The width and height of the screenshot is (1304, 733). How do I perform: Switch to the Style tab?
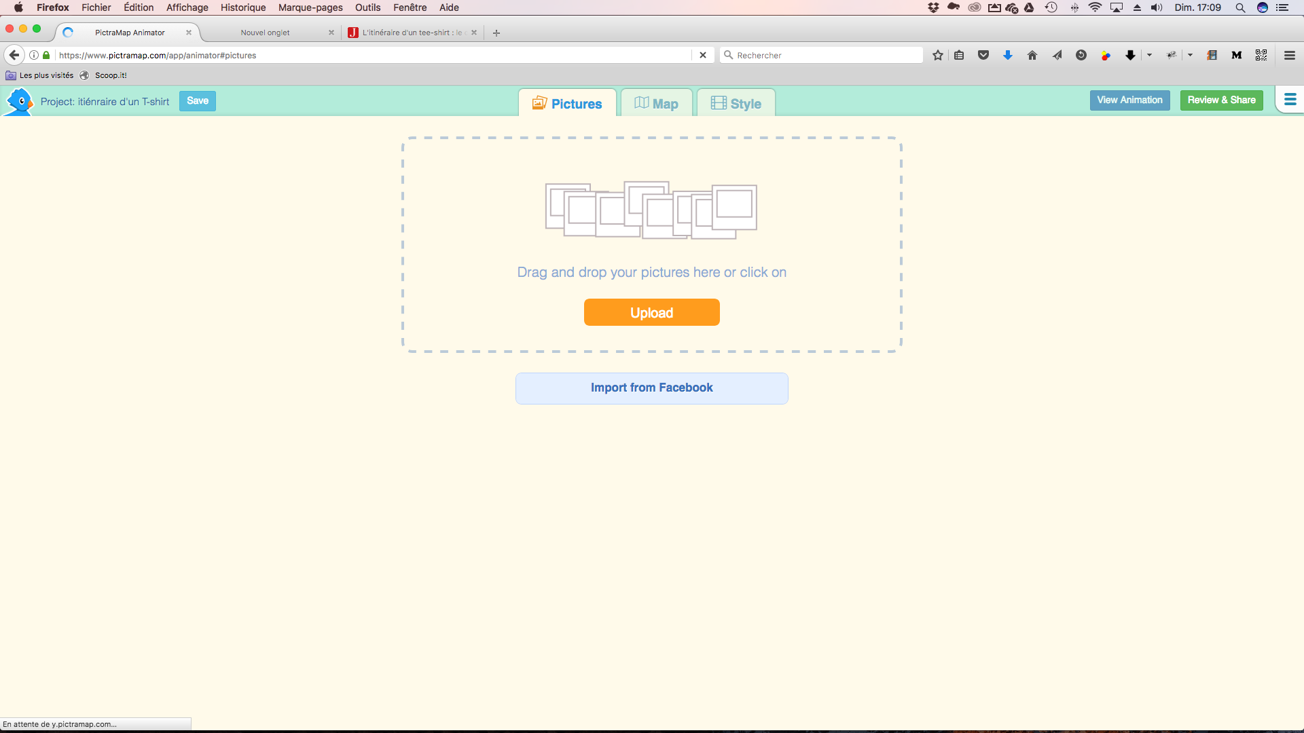tap(736, 104)
